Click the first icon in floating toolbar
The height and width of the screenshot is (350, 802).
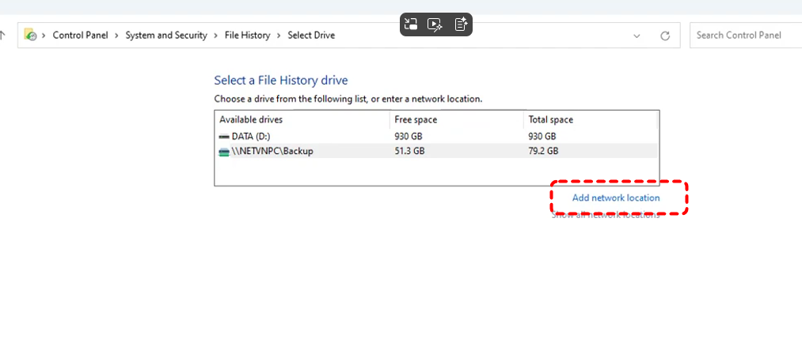point(411,24)
